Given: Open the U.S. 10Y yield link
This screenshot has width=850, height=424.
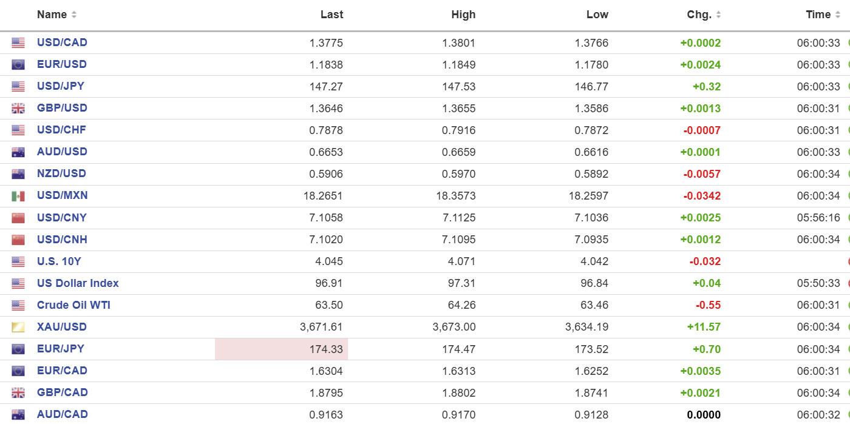Looking at the screenshot, I should click(59, 261).
